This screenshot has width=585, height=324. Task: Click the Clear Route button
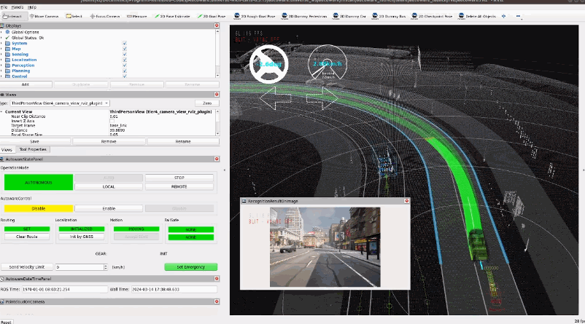pyautogui.click(x=27, y=237)
